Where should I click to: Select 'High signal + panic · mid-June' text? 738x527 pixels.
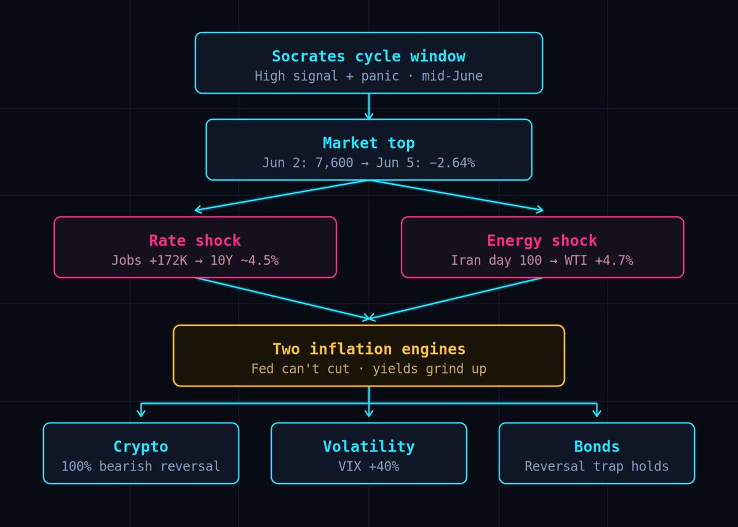(x=369, y=76)
